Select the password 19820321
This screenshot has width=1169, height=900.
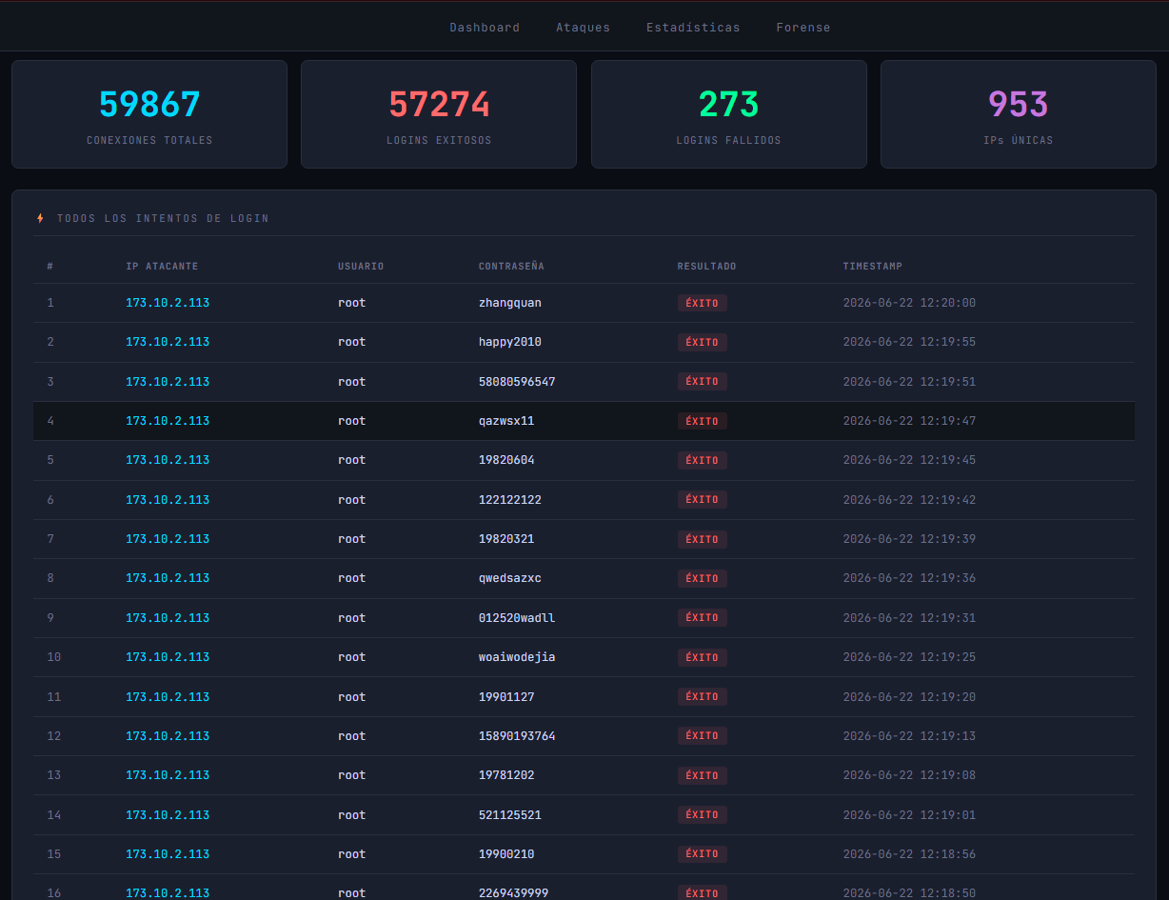[x=506, y=539]
